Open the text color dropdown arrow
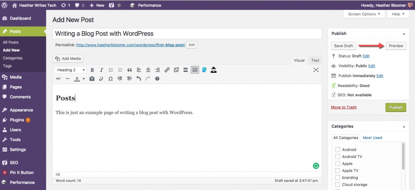This screenshot has height=190, width=415. [84, 79]
